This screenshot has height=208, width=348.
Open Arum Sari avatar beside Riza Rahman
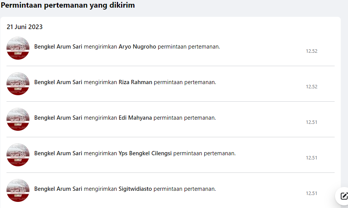click(x=18, y=84)
